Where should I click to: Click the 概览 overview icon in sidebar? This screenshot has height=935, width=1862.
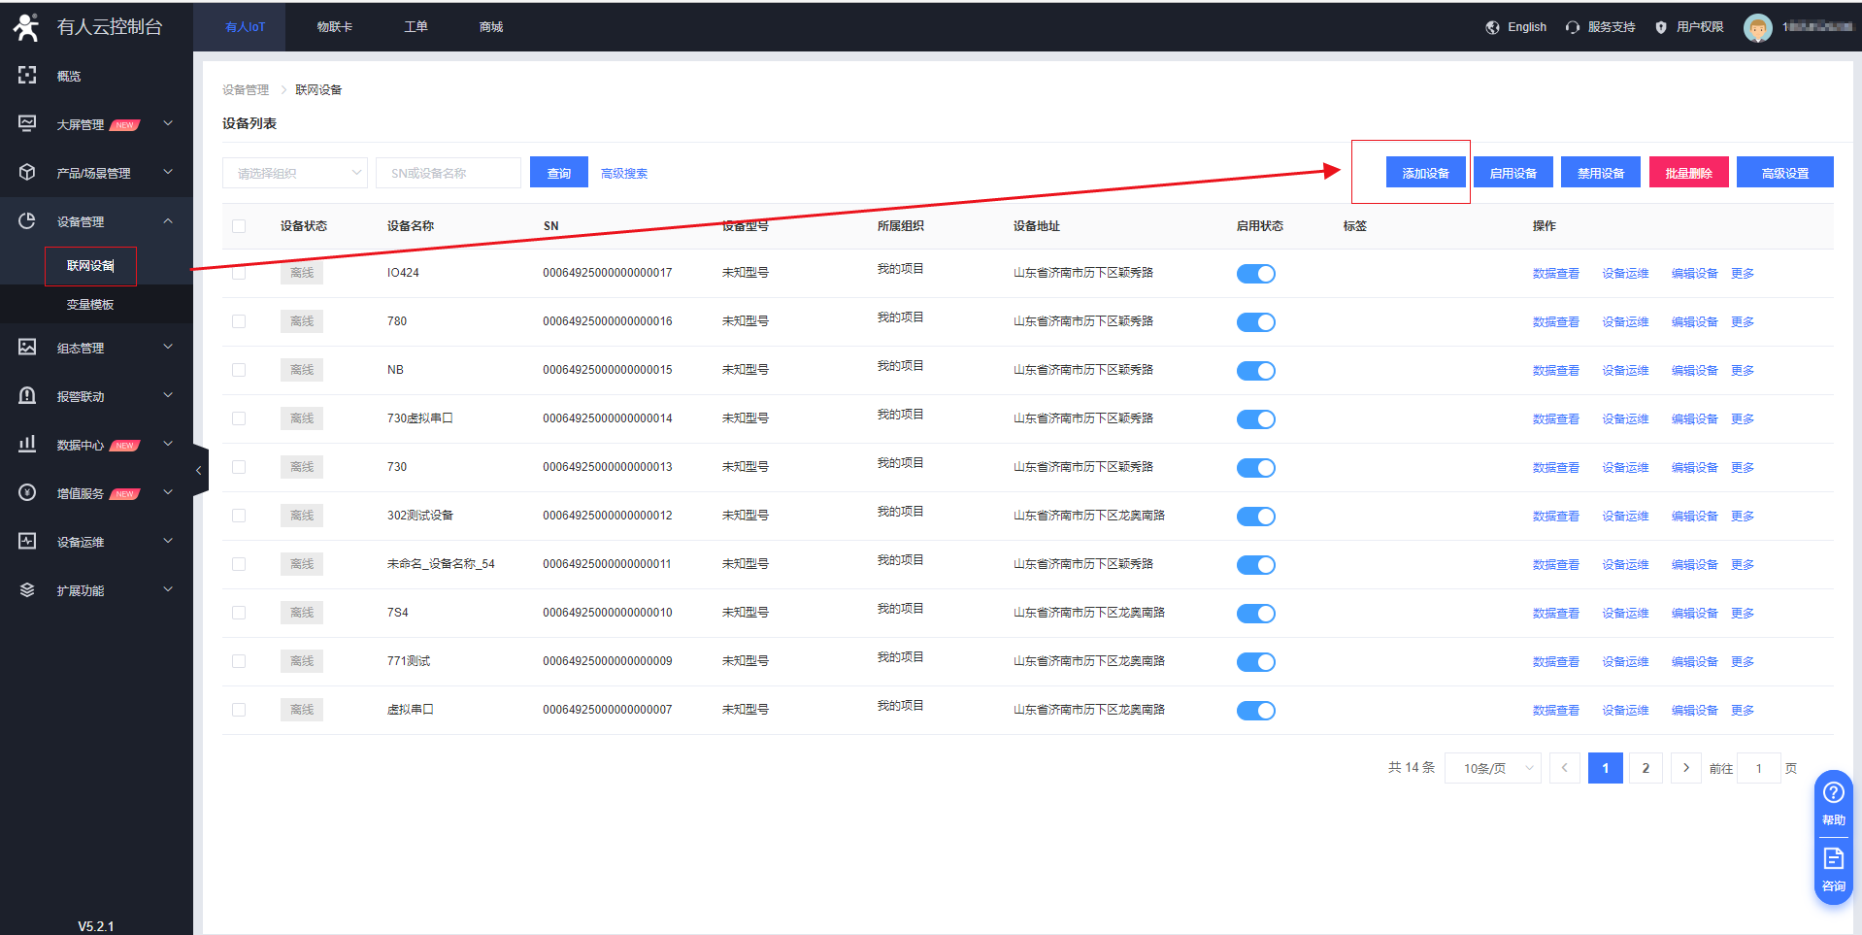tap(27, 76)
